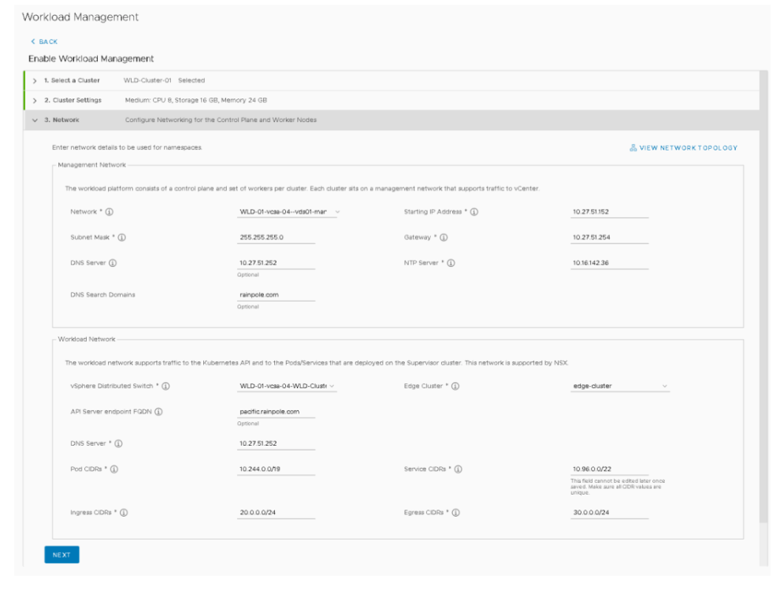Click the NEXT button
Viewport: 780px width, 597px height.
pos(61,554)
